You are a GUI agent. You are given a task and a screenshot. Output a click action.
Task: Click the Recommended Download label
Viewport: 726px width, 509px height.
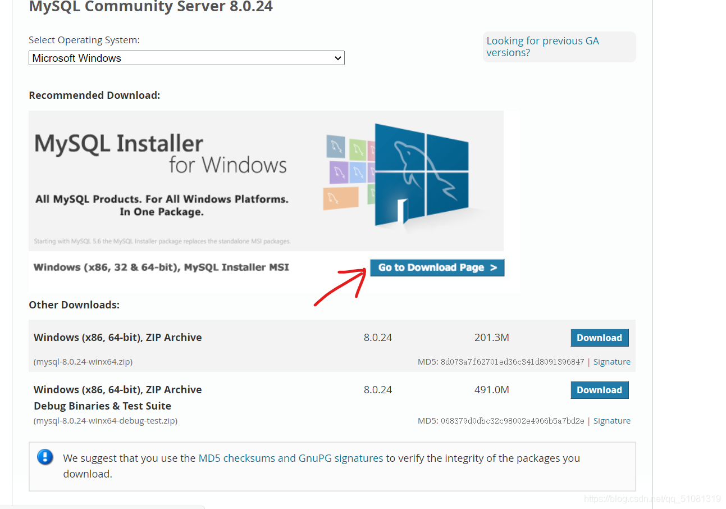tap(94, 96)
